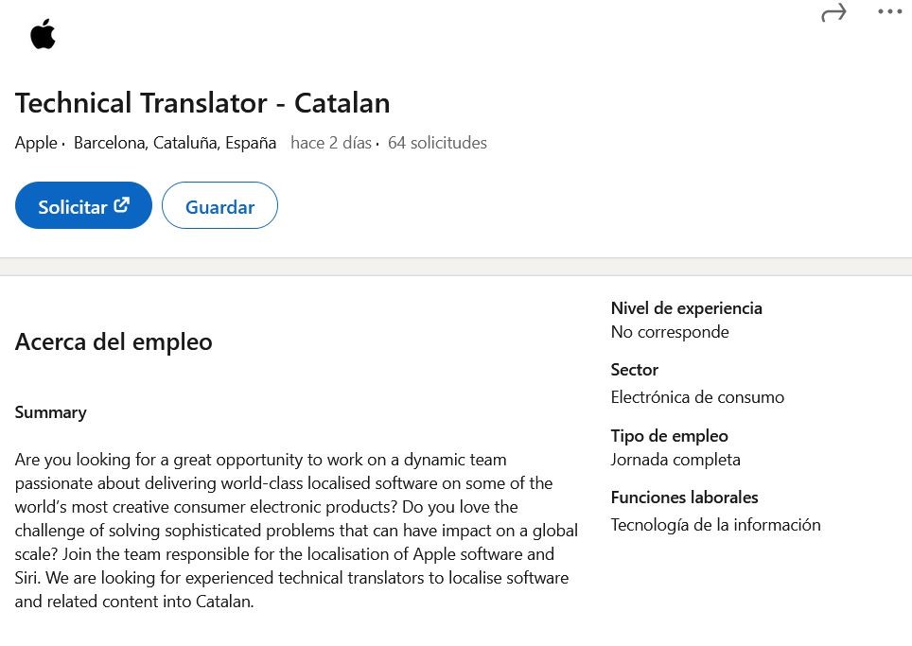Click the 'No corresponde' experience value
912x646 pixels.
pyautogui.click(x=670, y=332)
